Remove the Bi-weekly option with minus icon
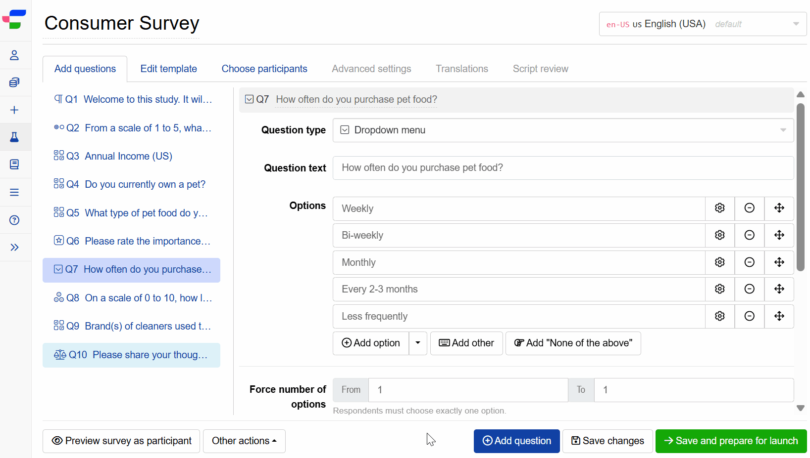 point(749,235)
